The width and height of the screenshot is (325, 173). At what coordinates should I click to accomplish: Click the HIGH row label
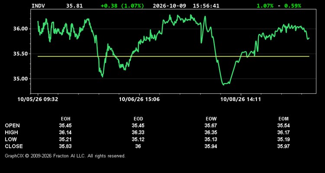click(11, 132)
